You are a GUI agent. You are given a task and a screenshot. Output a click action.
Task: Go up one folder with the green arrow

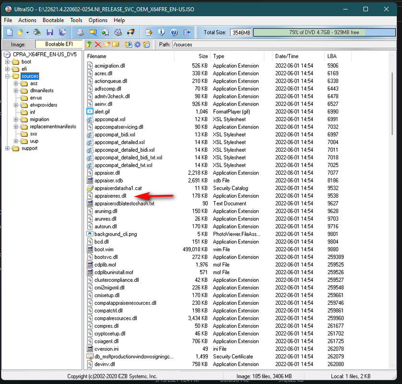(89, 45)
